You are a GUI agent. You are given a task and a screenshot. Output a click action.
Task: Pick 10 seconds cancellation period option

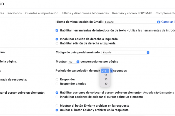[x=106, y=75]
